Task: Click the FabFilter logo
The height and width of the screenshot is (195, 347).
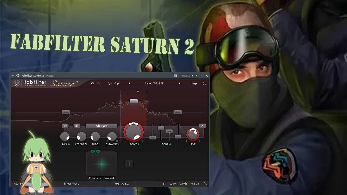Action: click(x=29, y=83)
